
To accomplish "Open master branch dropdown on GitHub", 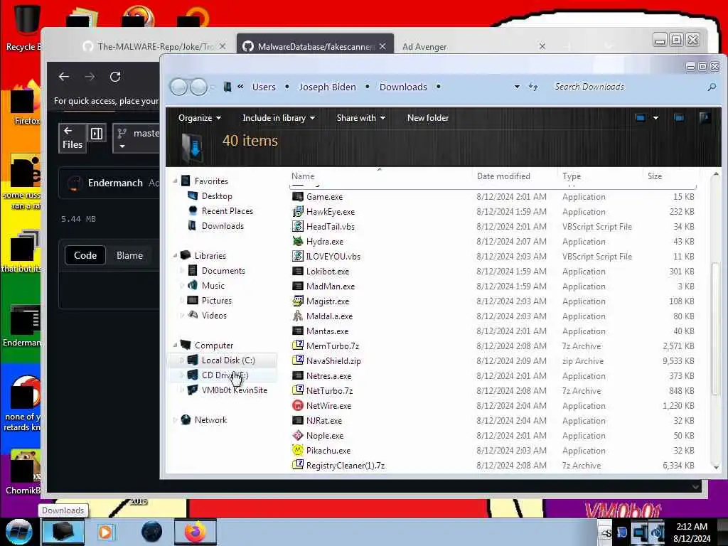I will (136, 139).
